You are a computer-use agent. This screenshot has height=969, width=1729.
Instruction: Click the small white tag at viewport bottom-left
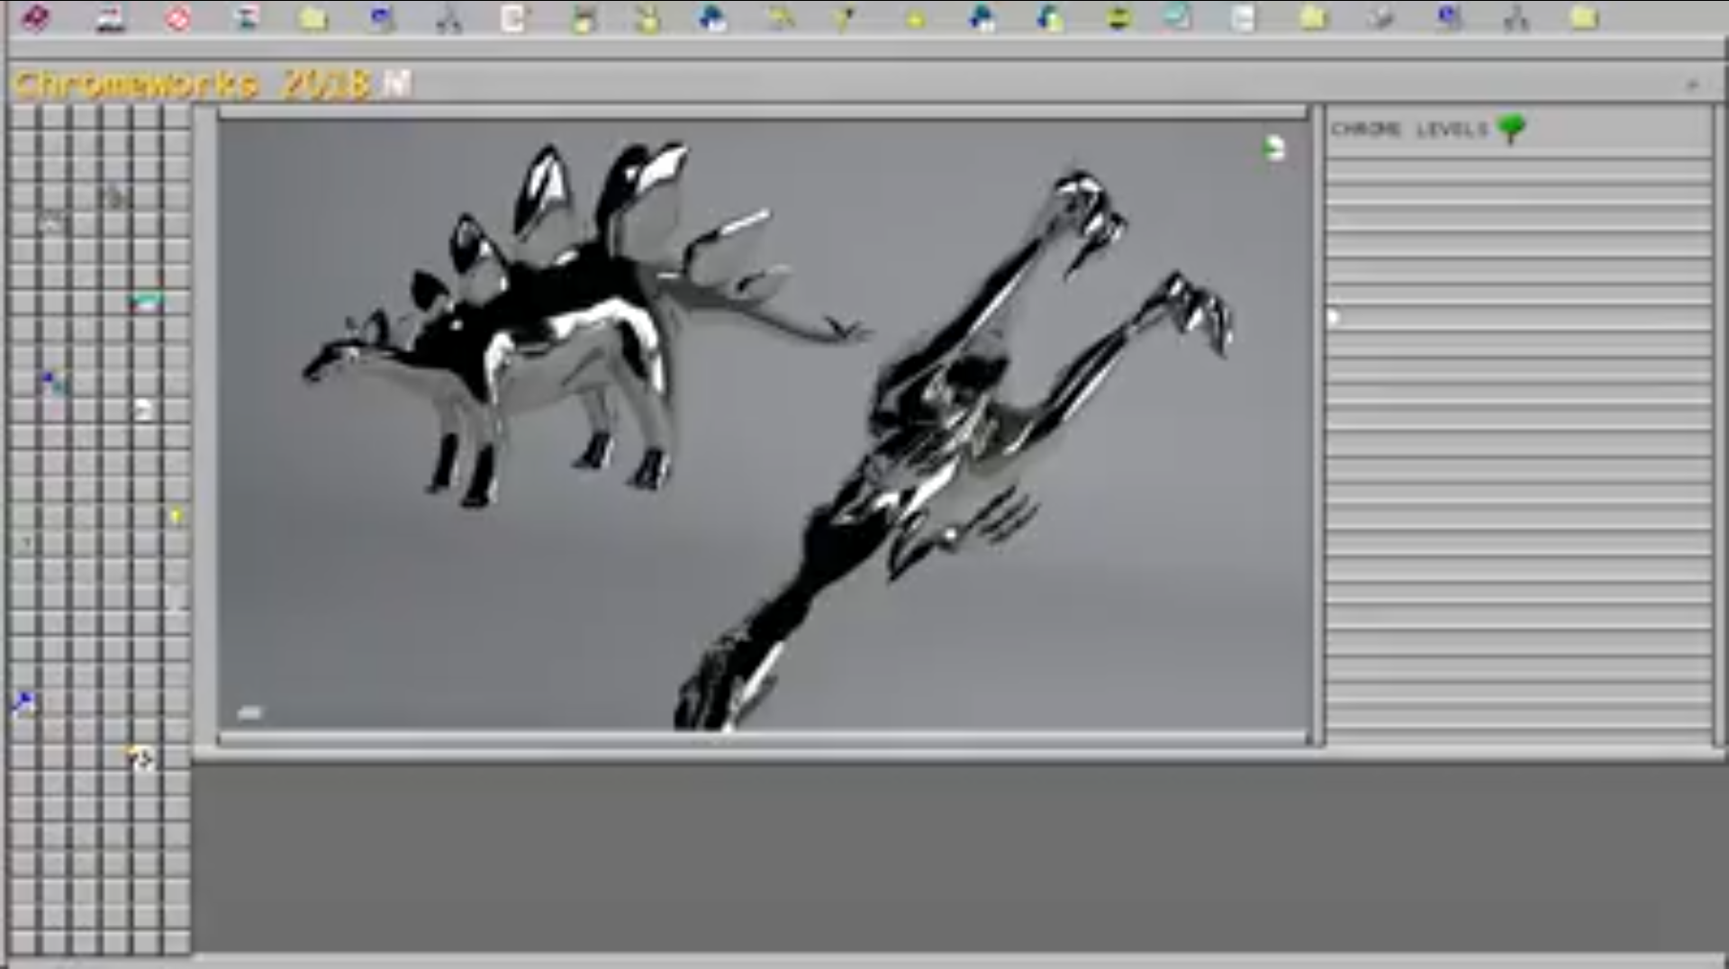tap(249, 713)
